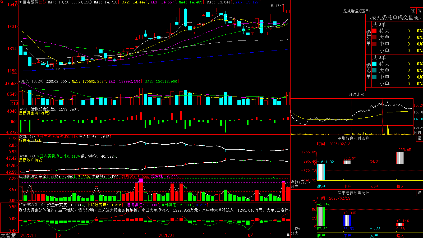The image size is (423, 238).
Task: Select the teal 中单 sell-order swatch
Action: pyautogui.click(x=374, y=77)
